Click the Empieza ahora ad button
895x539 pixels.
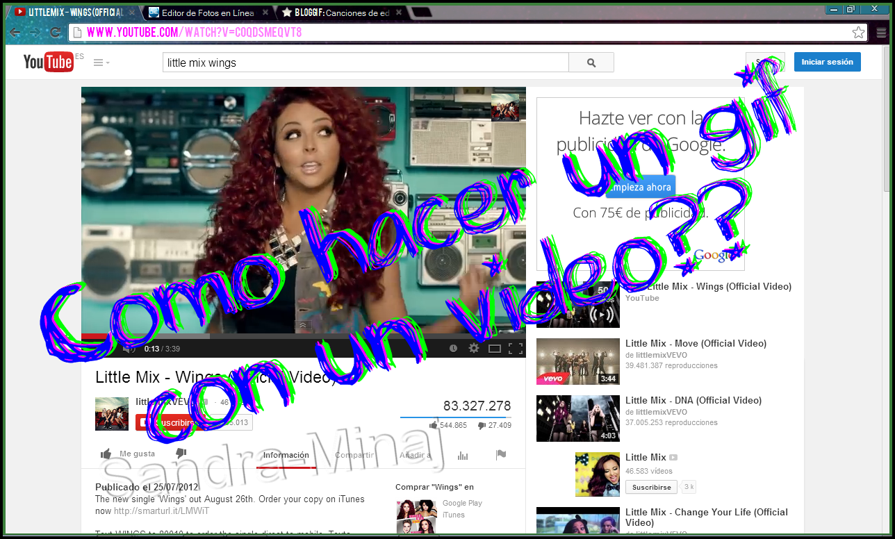(639, 188)
